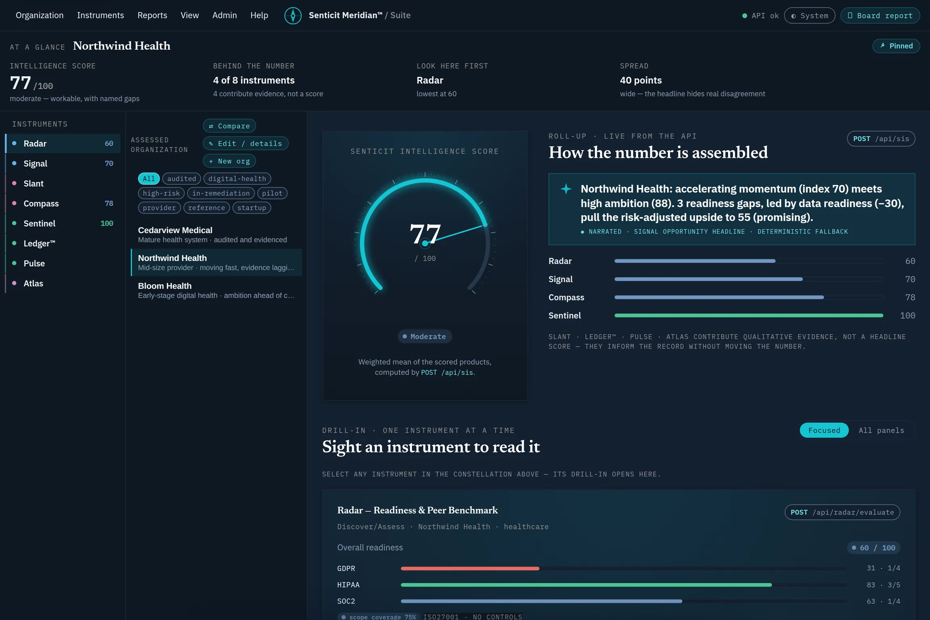This screenshot has height=620, width=930.
Task: Click the SOC2 readiness bar
Action: [x=624, y=601]
